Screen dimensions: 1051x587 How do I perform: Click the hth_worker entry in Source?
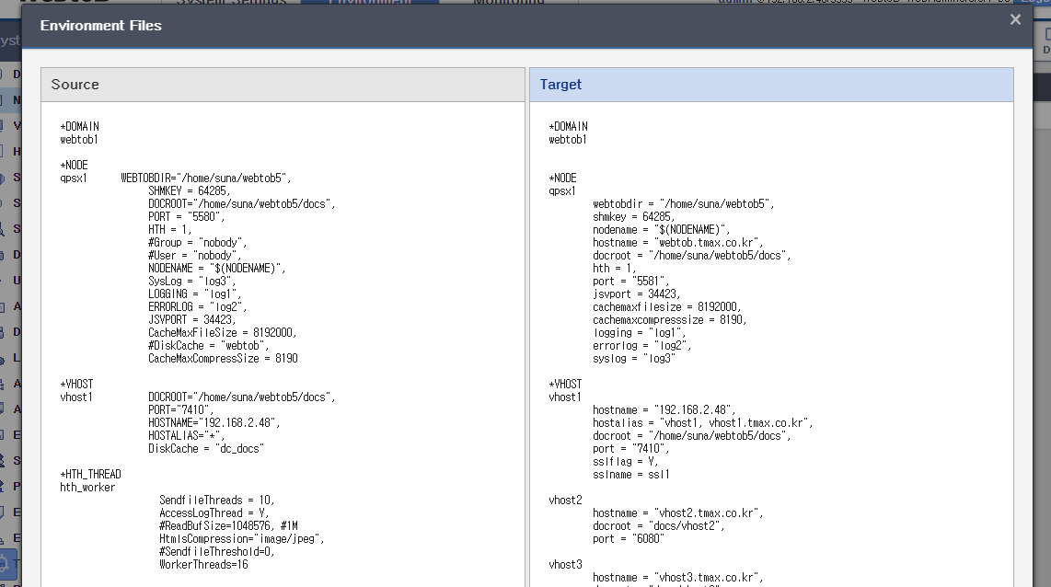pyautogui.click(x=87, y=487)
